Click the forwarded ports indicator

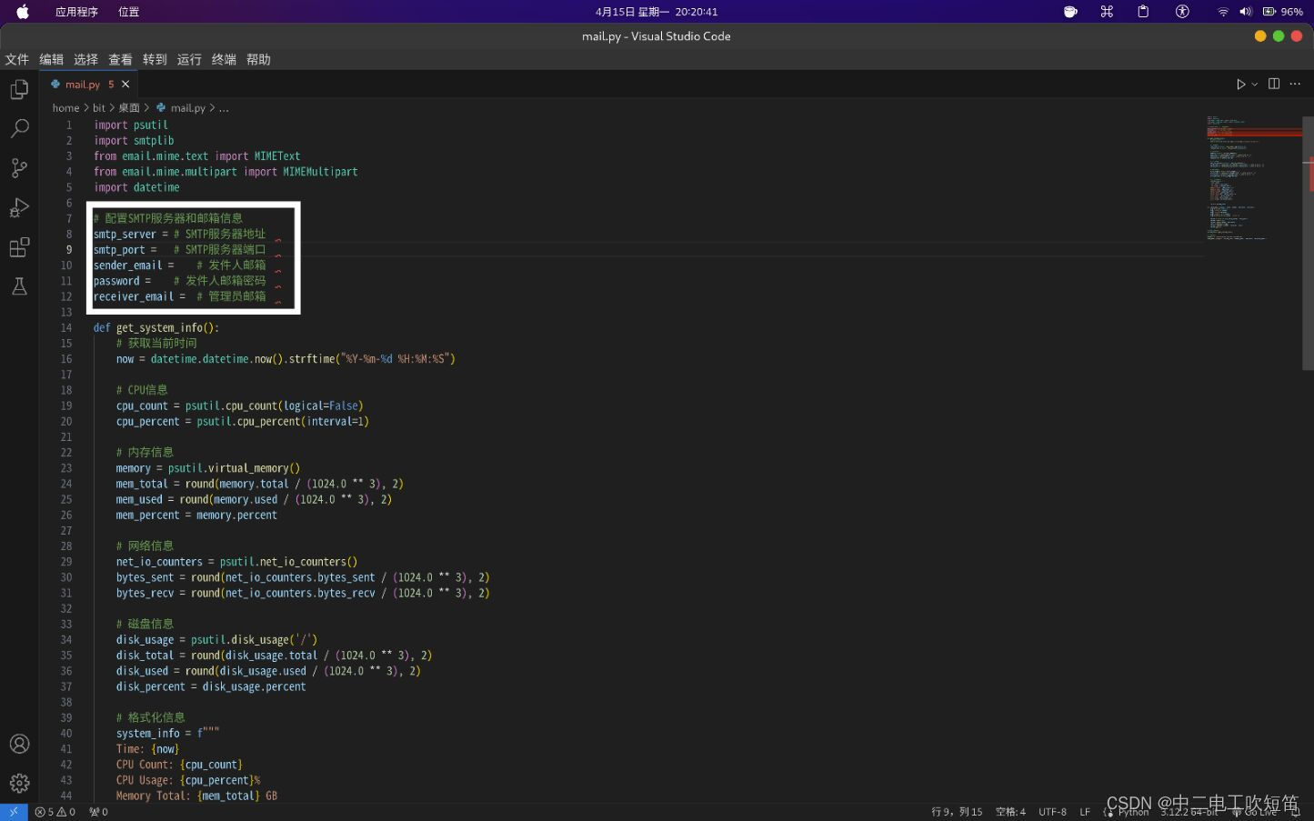98,812
